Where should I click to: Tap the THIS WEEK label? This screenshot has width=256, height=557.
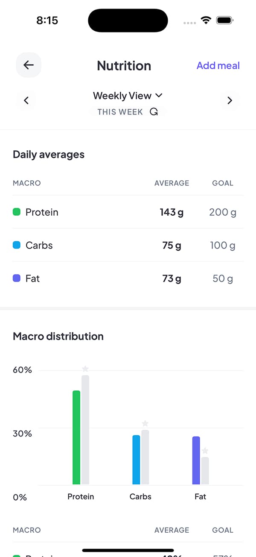pos(120,111)
